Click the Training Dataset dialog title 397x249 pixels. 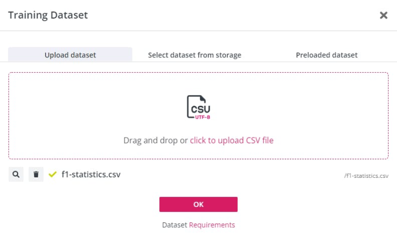[48, 15]
